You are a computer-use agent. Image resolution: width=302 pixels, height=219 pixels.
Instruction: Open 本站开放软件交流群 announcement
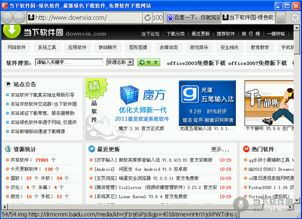click(x=43, y=104)
